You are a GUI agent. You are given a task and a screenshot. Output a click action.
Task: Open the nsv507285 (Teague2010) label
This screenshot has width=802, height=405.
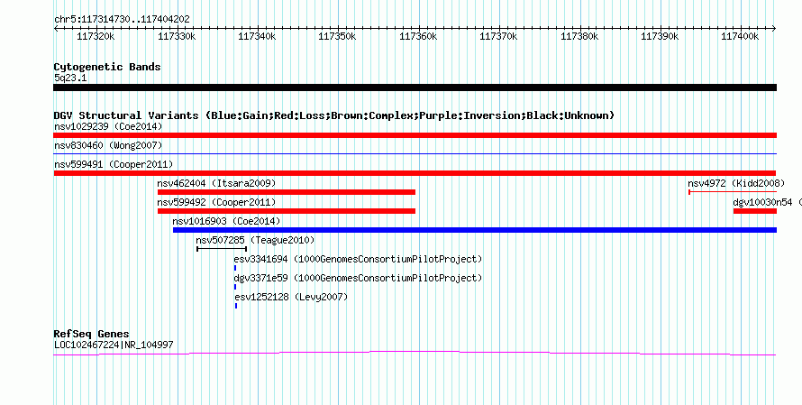click(255, 240)
